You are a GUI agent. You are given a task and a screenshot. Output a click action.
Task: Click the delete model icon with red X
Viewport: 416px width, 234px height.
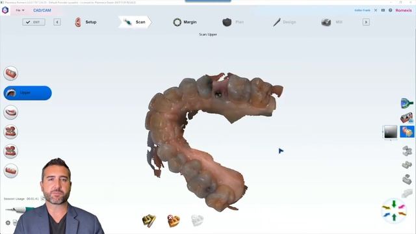point(174,221)
